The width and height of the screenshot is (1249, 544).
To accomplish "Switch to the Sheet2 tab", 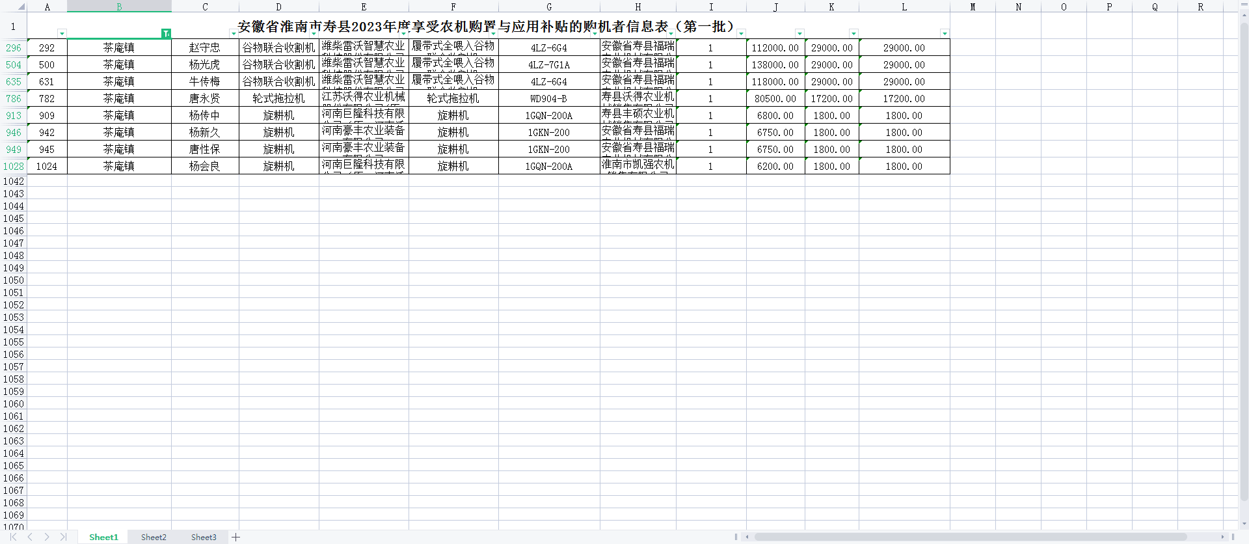I will pos(154,537).
